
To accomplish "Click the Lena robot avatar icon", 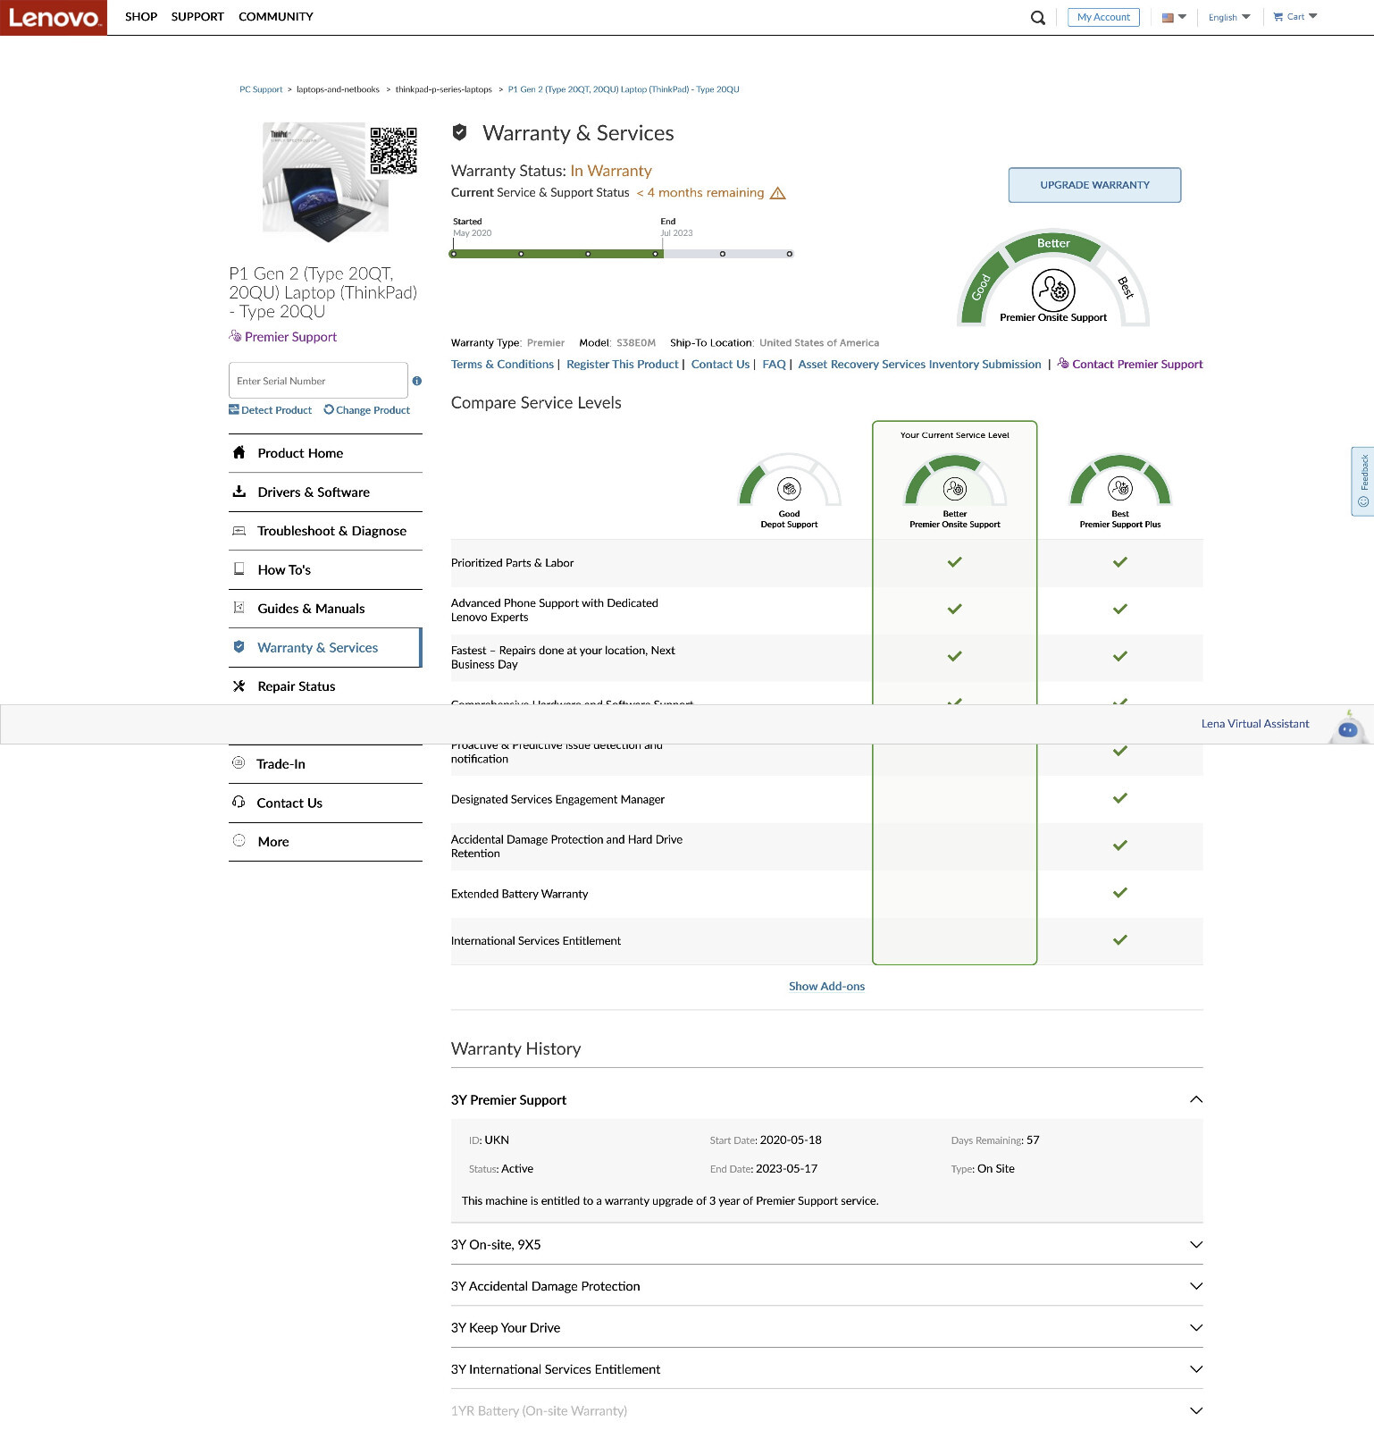I will (x=1348, y=728).
